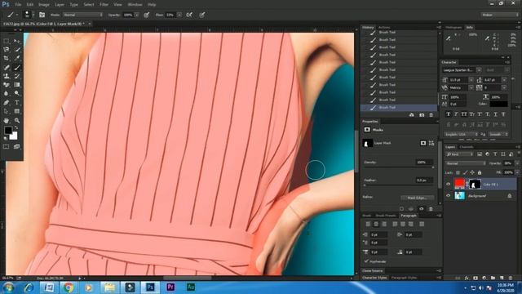This screenshot has height=294, width=522.
Task: Select the Hand tool
Action: tap(7, 120)
